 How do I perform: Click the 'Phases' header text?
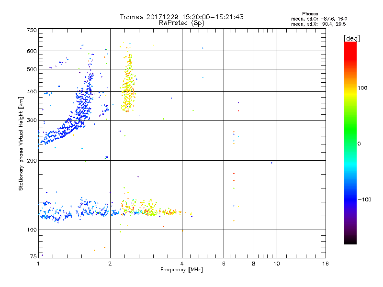[x=310, y=14]
